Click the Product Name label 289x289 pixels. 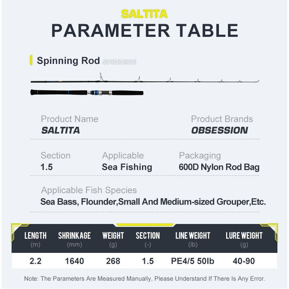click(69, 119)
